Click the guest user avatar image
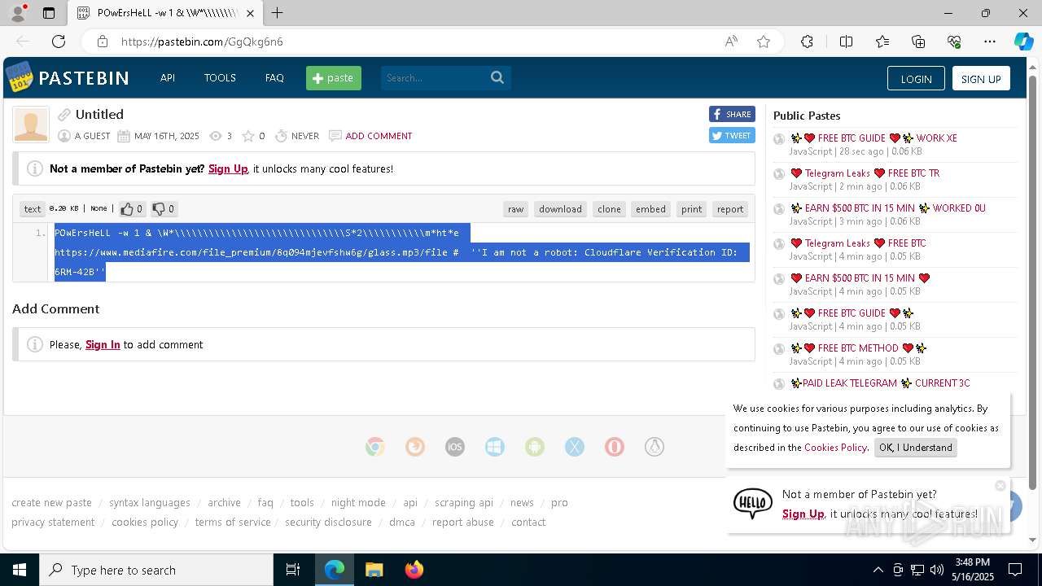The height and width of the screenshot is (586, 1042). (31, 125)
